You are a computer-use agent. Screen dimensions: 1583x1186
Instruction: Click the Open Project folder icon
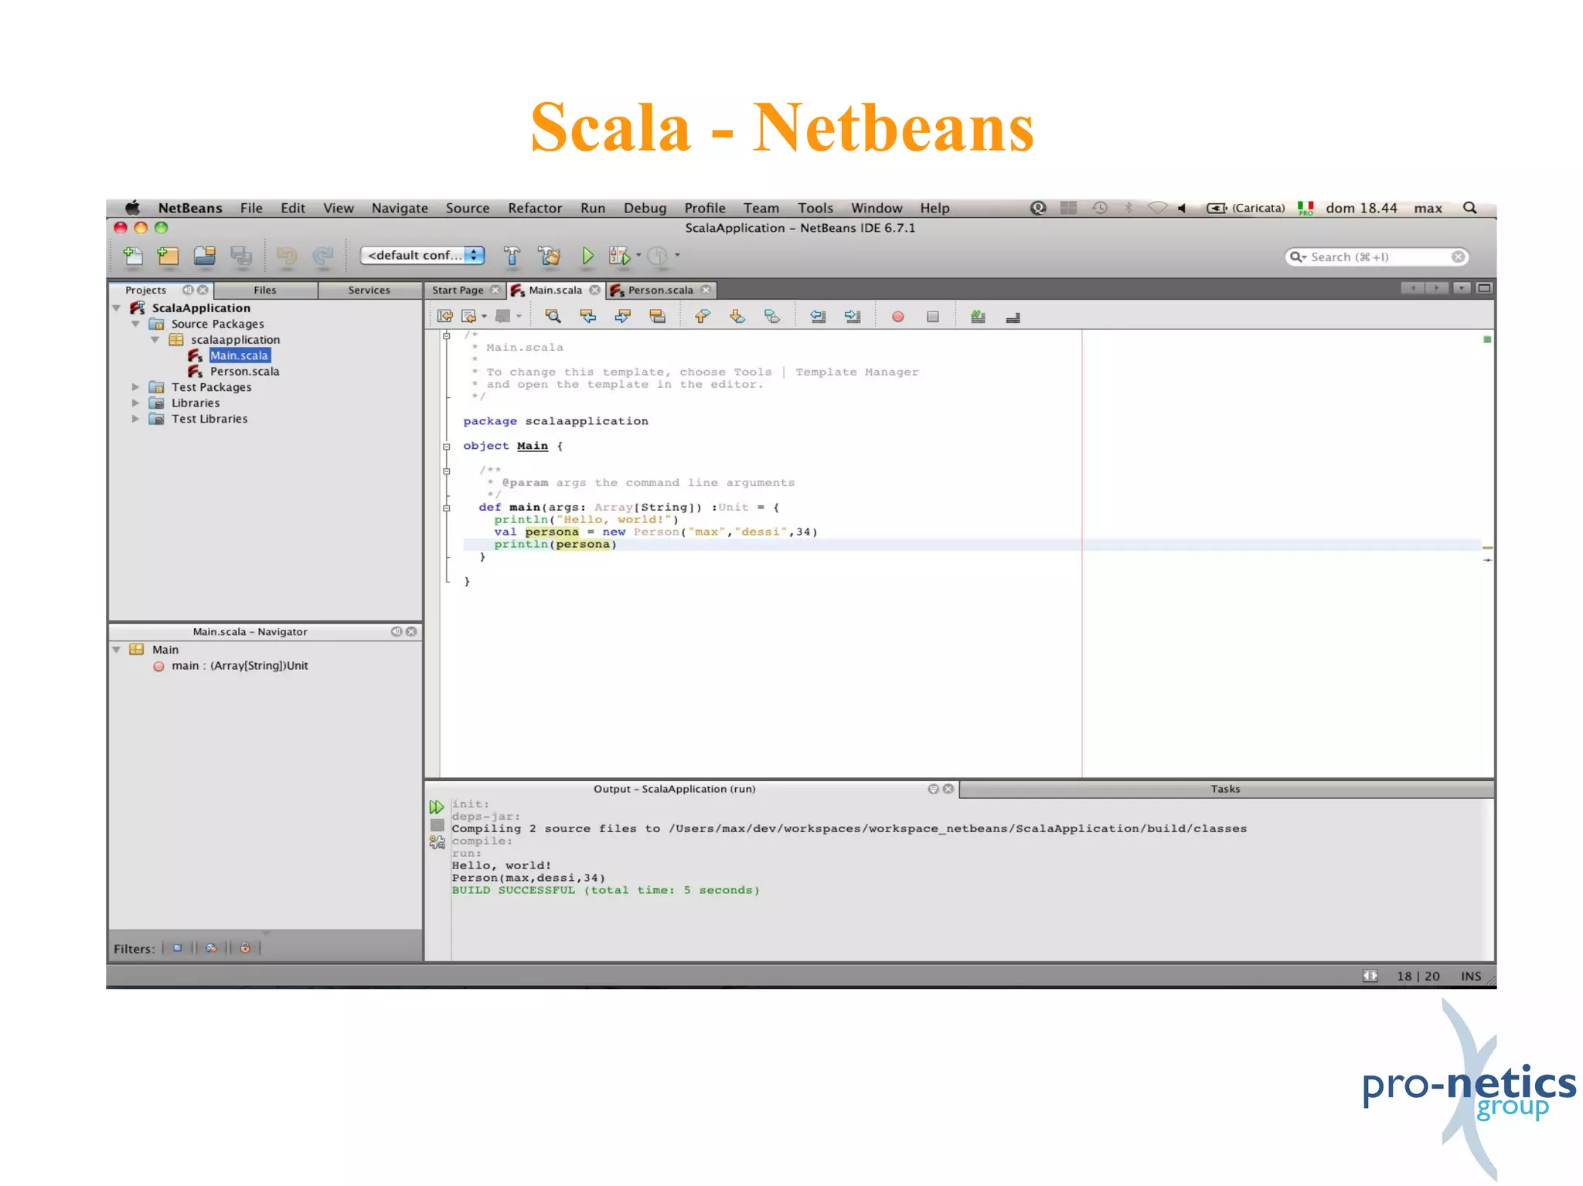point(205,256)
